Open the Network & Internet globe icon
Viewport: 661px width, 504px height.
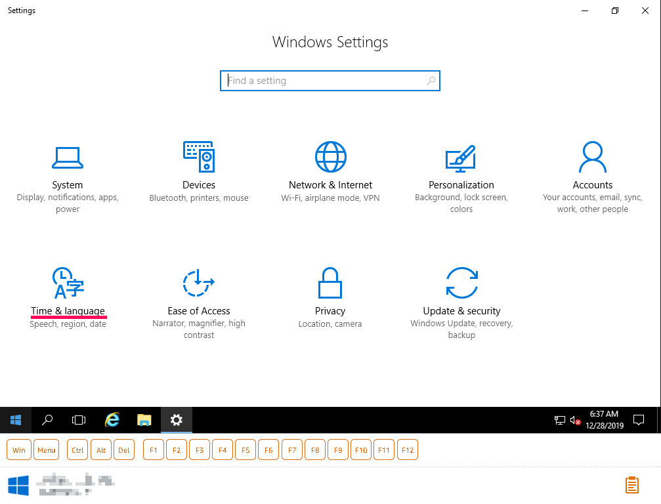pos(331,157)
